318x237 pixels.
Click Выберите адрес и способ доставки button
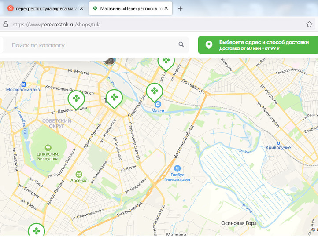point(258,45)
